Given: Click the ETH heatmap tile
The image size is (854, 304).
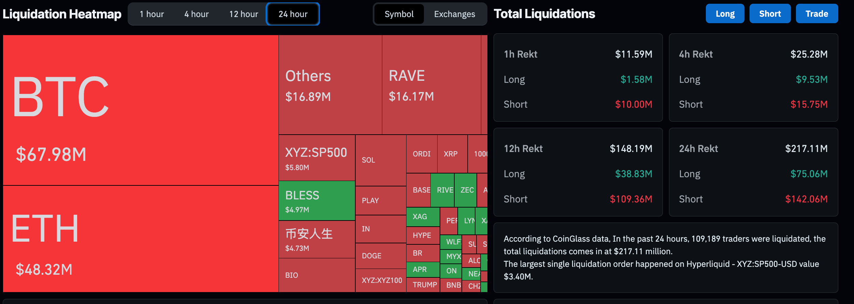Looking at the screenshot, I should point(141,239).
